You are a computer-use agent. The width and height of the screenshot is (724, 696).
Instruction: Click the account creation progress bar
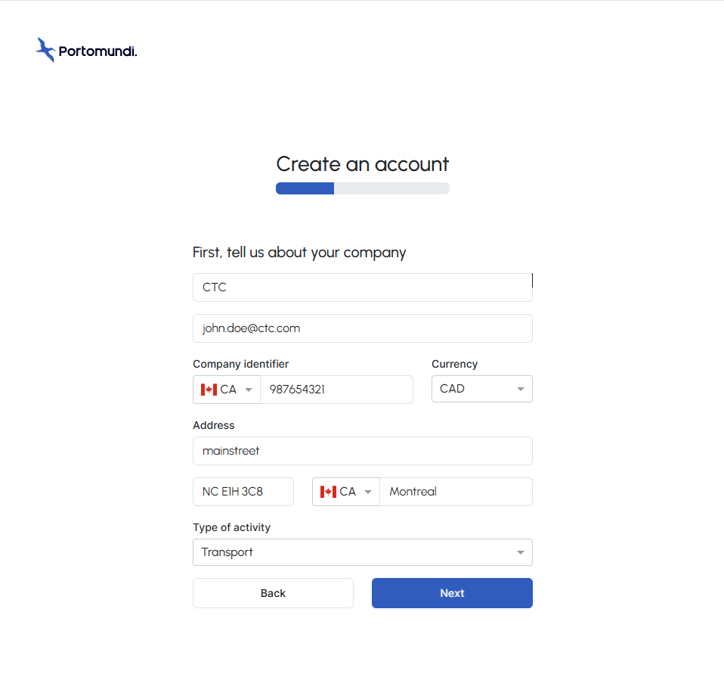click(363, 188)
